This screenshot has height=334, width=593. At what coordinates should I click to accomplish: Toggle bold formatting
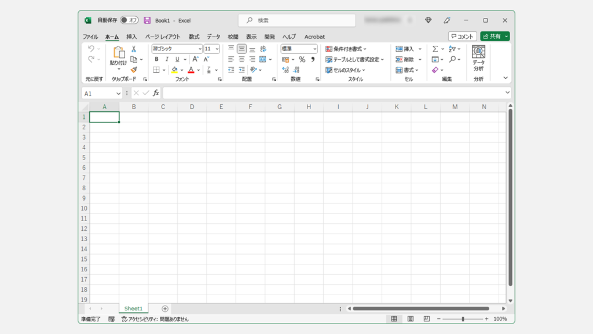(x=156, y=59)
